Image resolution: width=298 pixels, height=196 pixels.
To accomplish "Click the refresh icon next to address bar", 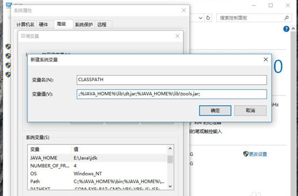I will click(208, 18).
